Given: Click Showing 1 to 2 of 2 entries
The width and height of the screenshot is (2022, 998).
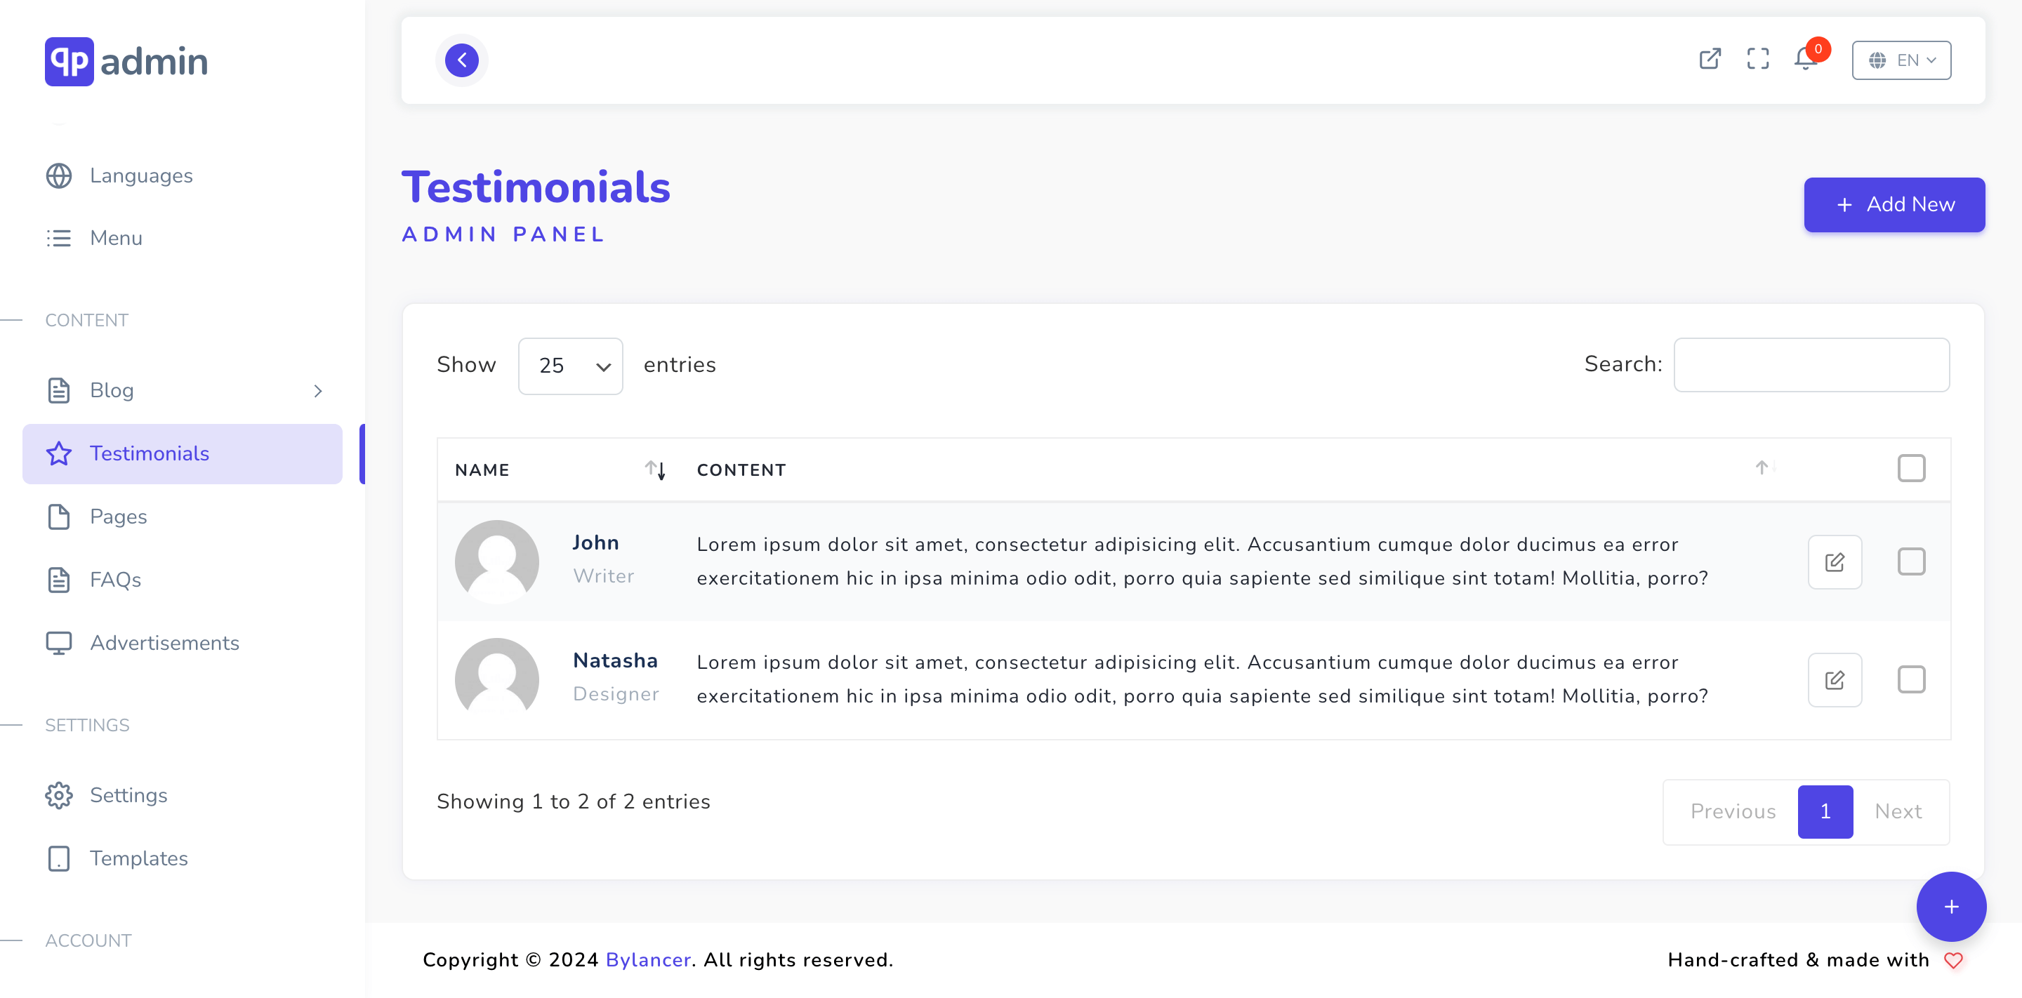Looking at the screenshot, I should [573, 801].
